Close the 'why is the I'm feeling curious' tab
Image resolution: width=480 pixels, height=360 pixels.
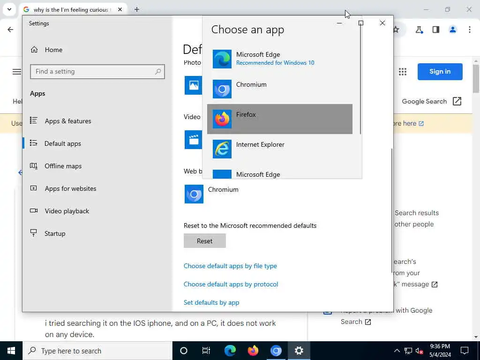tap(120, 9)
